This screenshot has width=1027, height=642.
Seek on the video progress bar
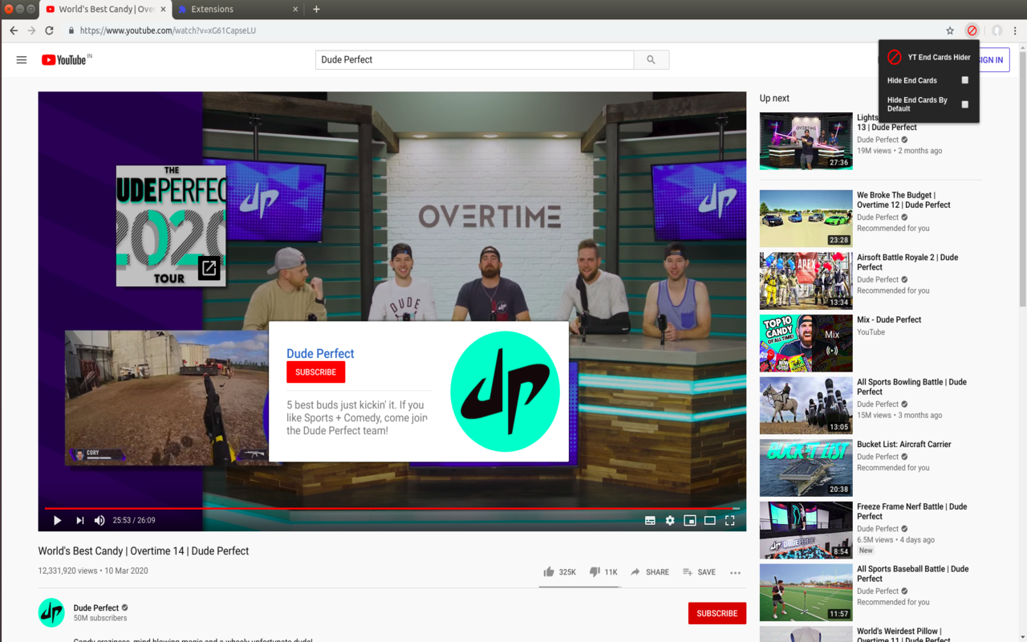point(392,508)
